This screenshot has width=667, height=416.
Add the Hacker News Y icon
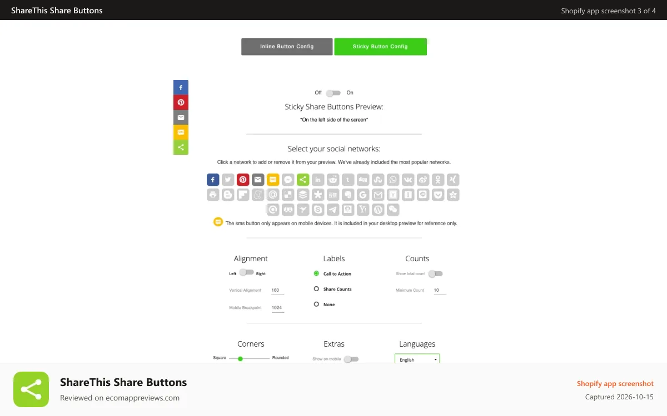[x=393, y=195]
